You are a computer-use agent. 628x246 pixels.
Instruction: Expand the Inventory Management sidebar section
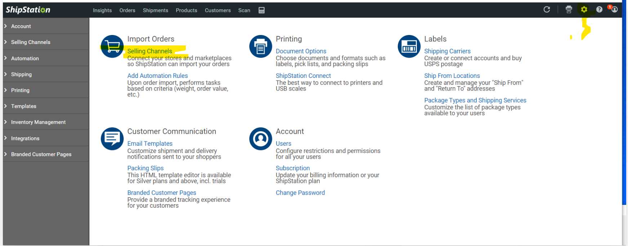(x=38, y=122)
